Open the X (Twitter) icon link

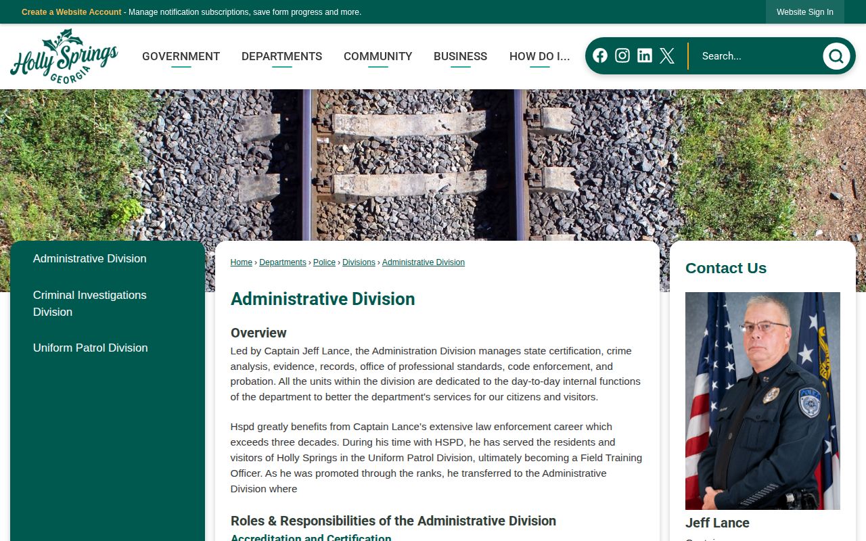coord(667,55)
